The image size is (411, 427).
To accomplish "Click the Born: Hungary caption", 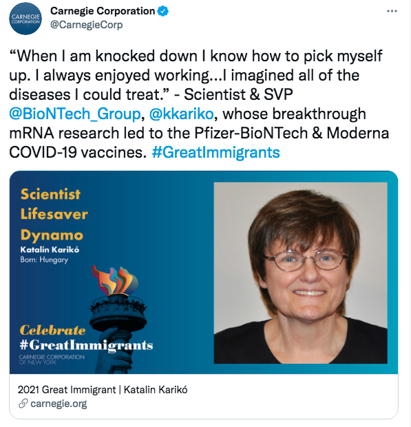I will [x=44, y=260].
